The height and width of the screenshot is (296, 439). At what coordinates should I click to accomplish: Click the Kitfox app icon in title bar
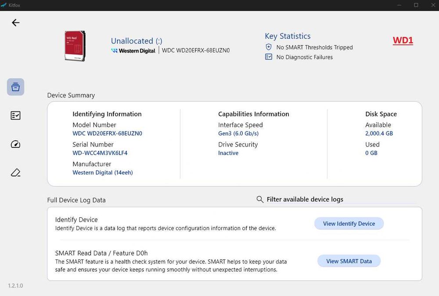(4, 5)
